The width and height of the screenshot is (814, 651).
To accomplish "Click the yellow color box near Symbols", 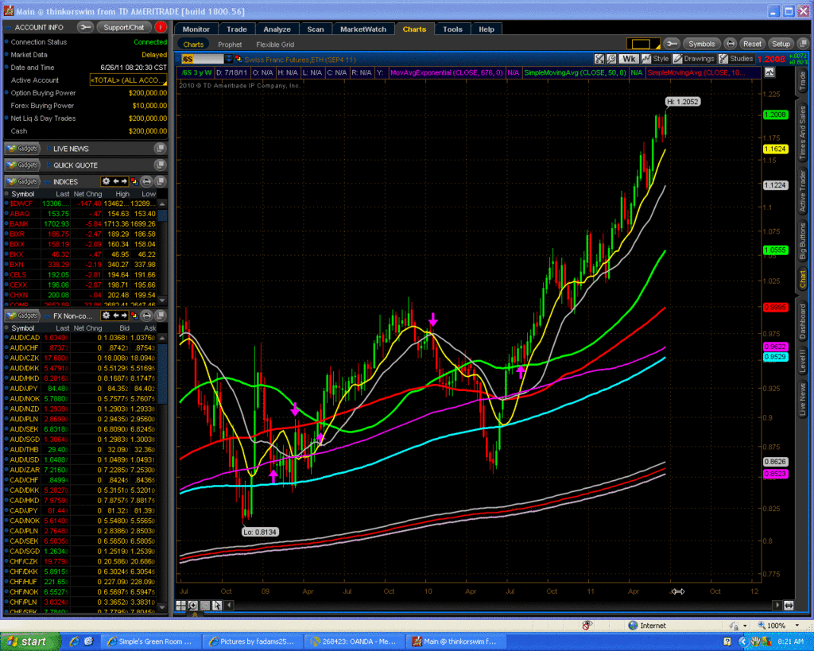I will pos(642,44).
